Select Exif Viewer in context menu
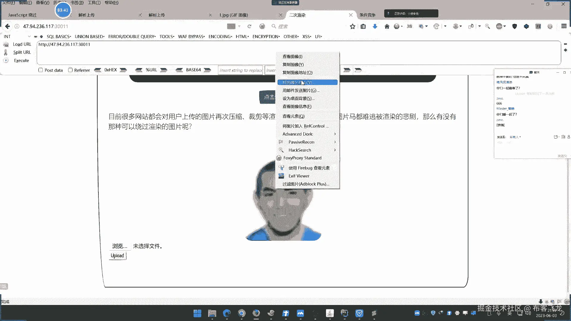This screenshot has width=571, height=321. [299, 176]
